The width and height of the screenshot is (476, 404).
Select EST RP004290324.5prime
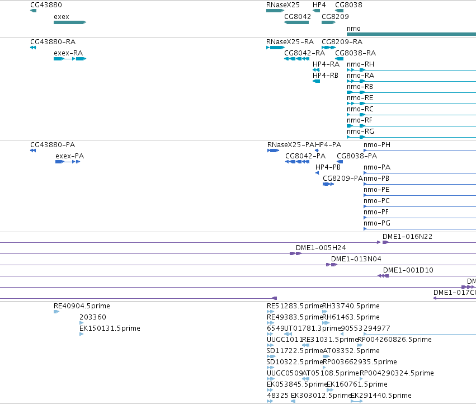click(x=397, y=373)
